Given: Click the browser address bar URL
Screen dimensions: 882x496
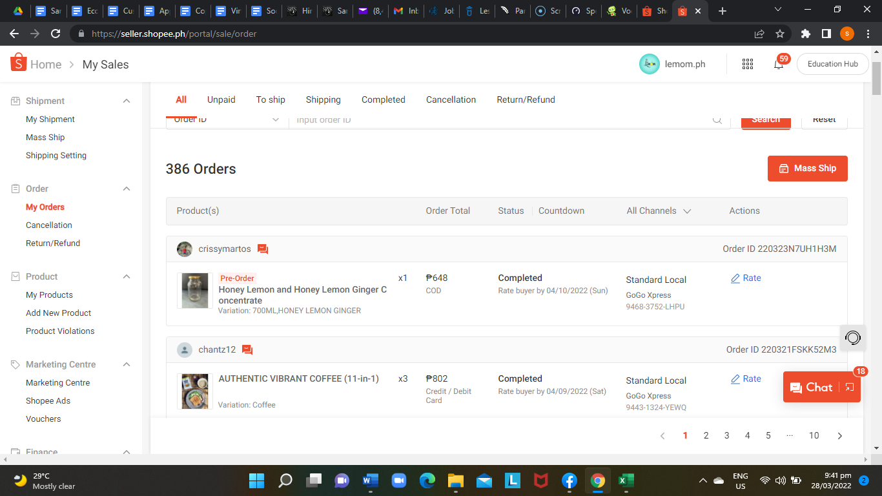Looking at the screenshot, I should coord(174,34).
